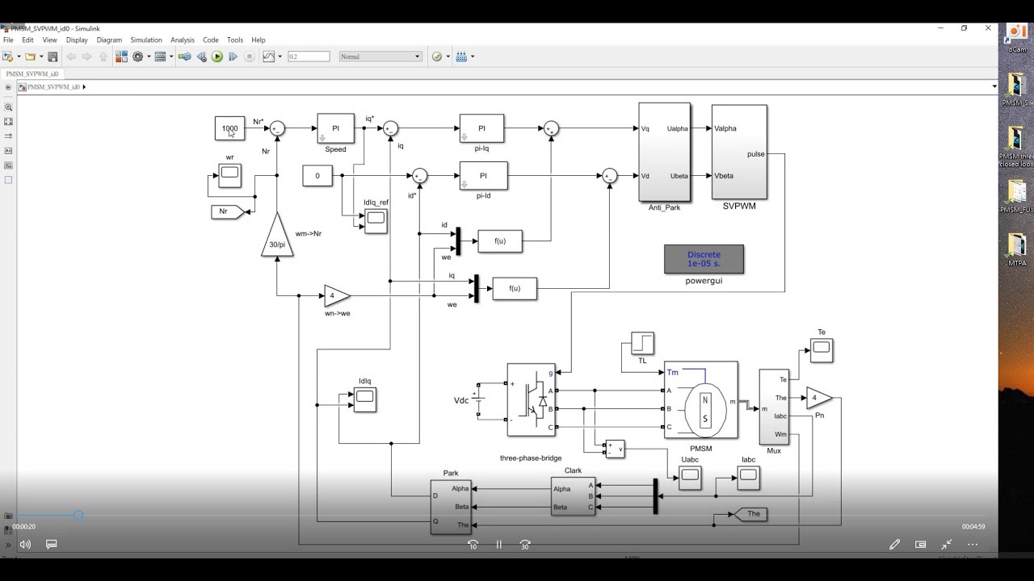Screen dimensions: 1034x581
Task: Click the Anti_Park block
Action: (x=664, y=153)
